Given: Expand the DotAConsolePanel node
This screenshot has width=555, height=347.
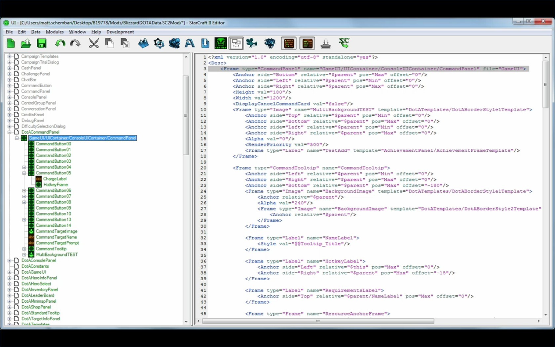Looking at the screenshot, I should point(9,260).
